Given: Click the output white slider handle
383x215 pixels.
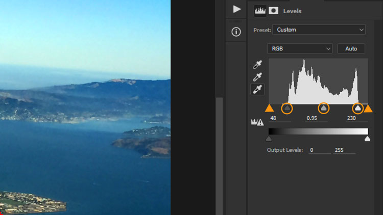Looking at the screenshot, I should (x=367, y=139).
